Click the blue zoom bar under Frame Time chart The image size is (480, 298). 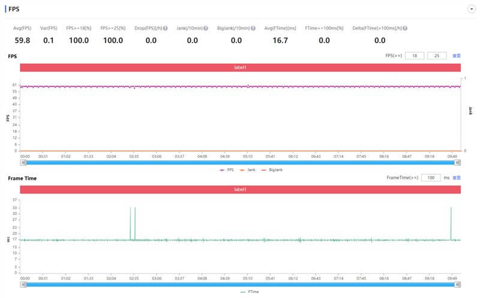coord(241,285)
